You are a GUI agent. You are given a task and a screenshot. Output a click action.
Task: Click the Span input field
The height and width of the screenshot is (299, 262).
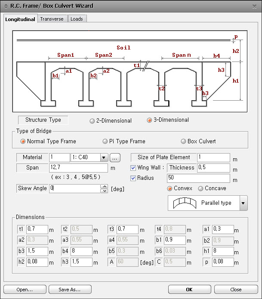pos(78,168)
